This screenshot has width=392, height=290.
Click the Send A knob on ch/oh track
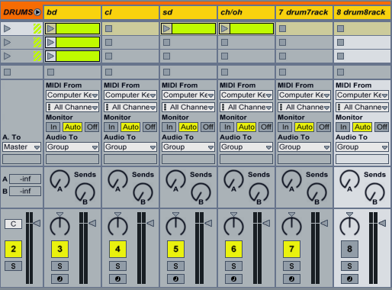coord(233,180)
